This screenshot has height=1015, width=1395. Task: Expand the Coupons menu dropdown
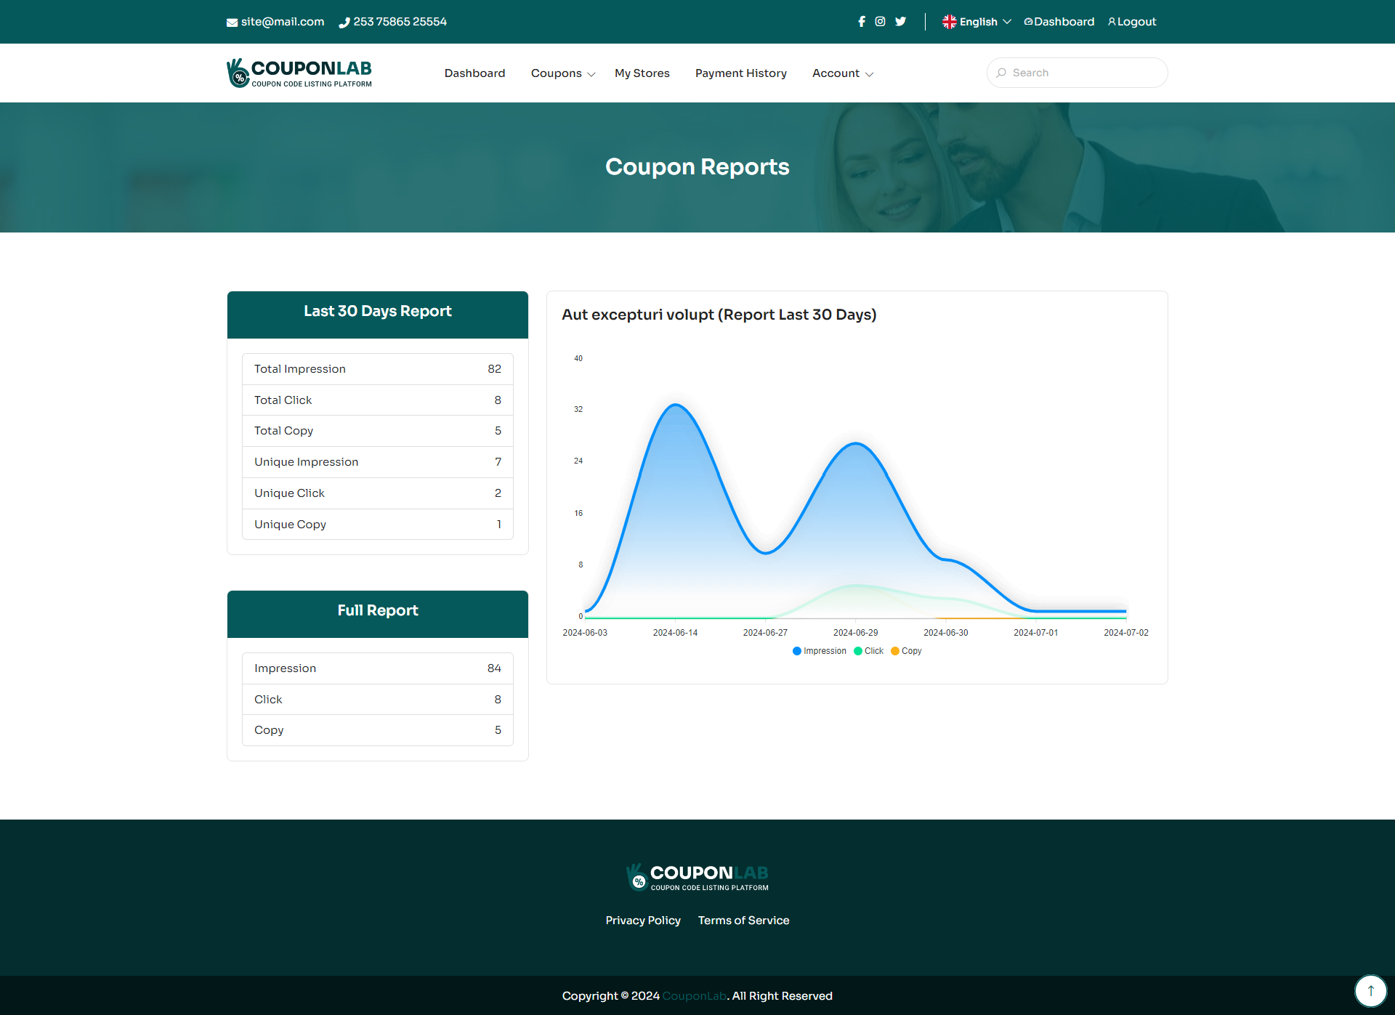coord(563,73)
